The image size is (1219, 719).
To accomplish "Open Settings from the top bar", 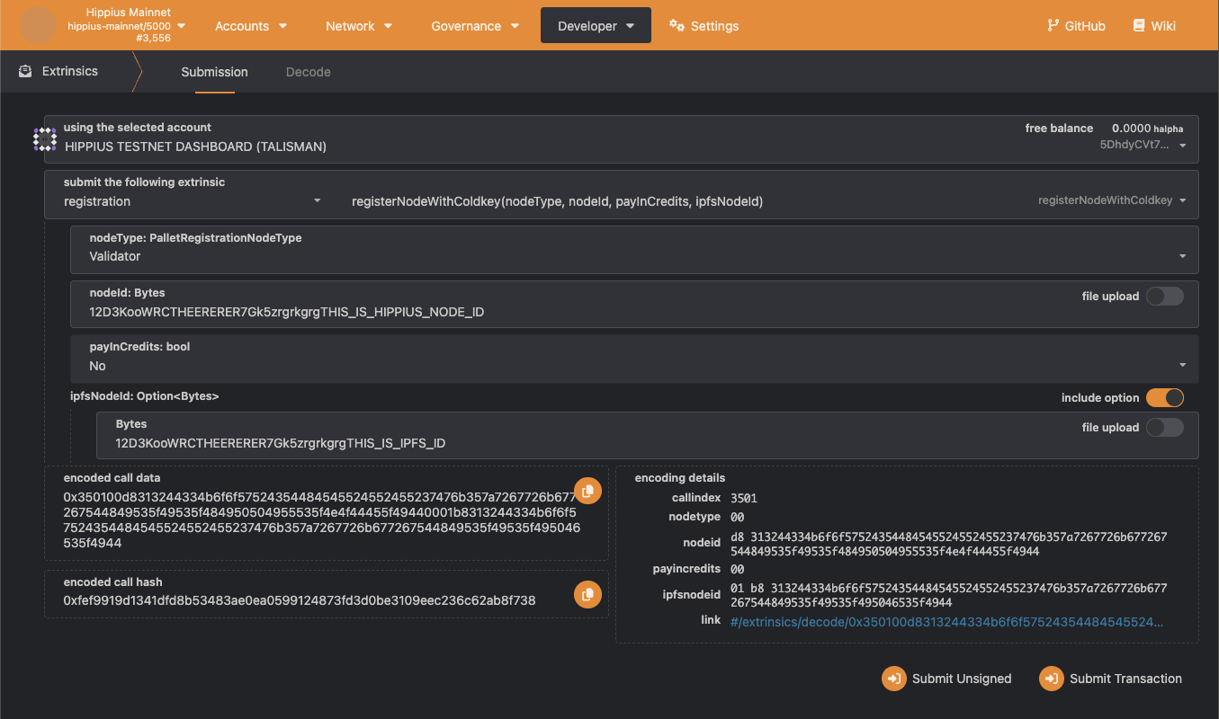I will click(704, 26).
